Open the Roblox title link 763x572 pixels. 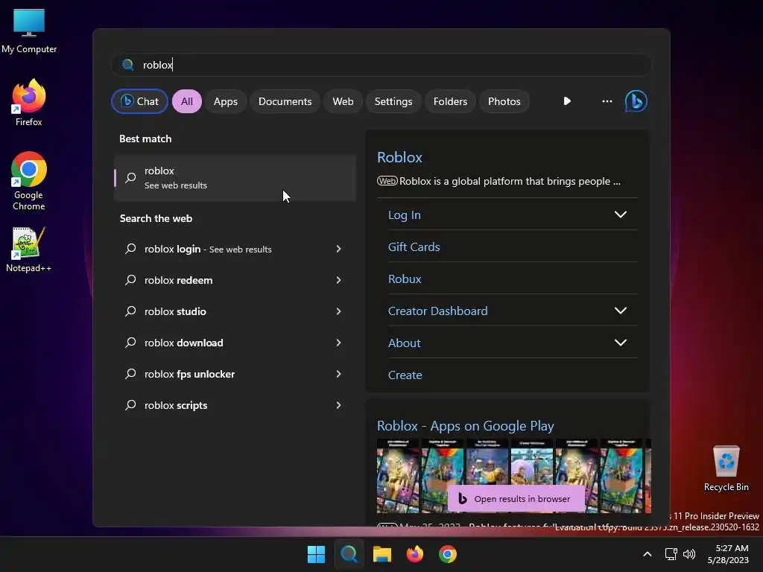(399, 157)
